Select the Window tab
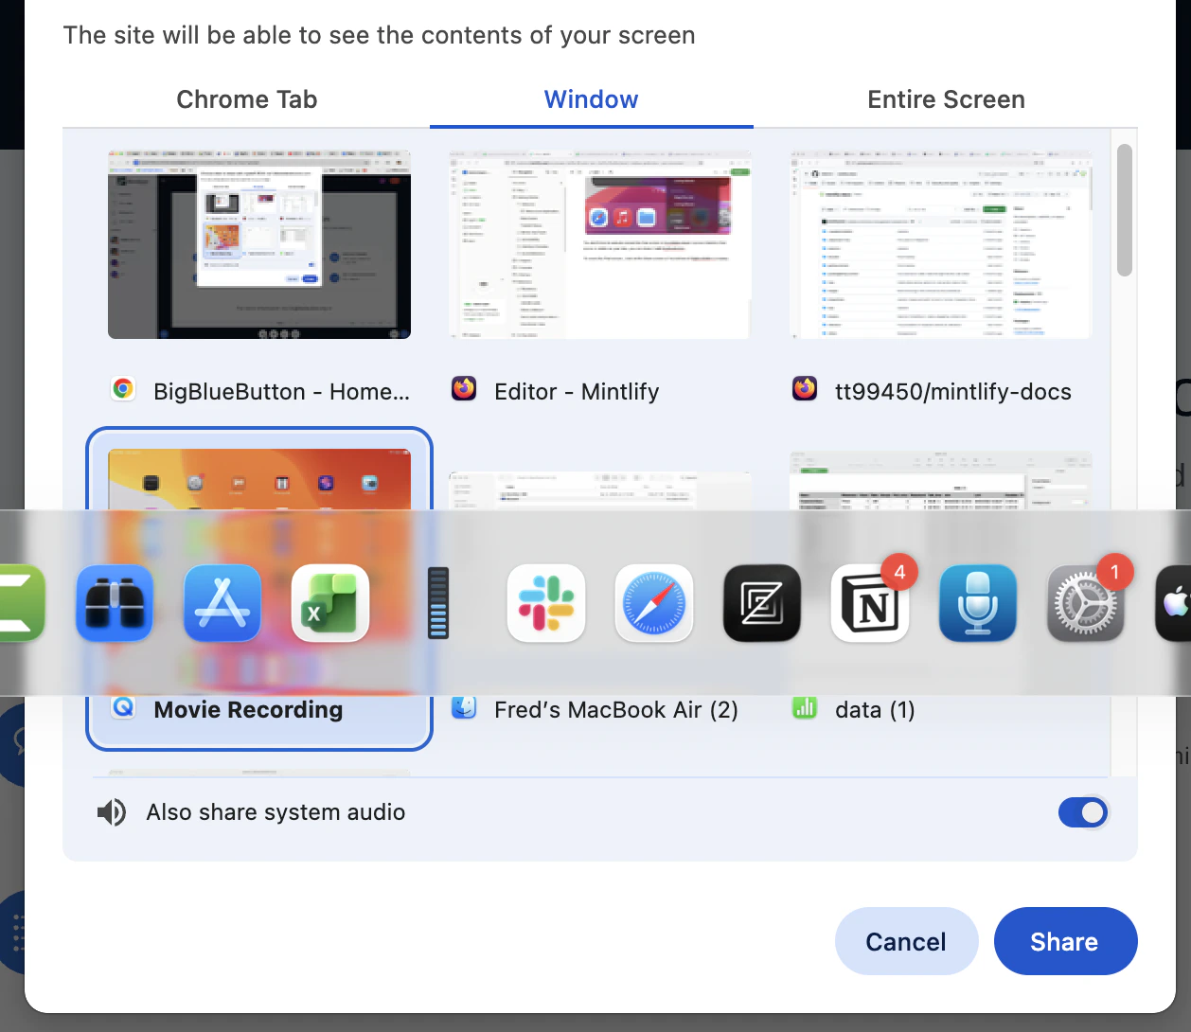The image size is (1191, 1032). click(x=591, y=99)
